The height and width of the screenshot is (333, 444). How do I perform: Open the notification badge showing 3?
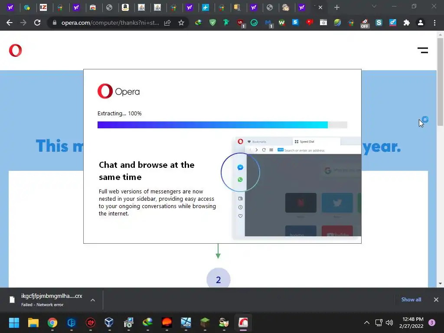[432, 323]
